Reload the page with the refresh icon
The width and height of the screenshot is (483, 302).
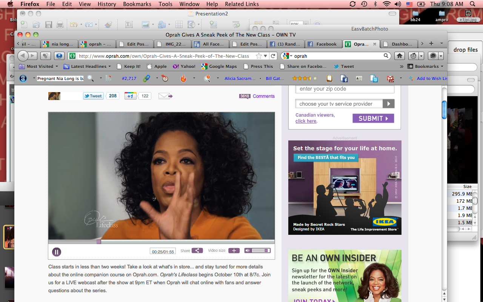pos(274,56)
